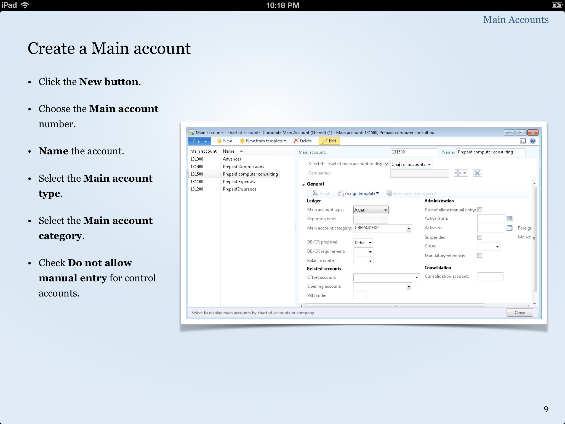Open the Main account type dropdown
Screen dimensions: 565x424
385,210
